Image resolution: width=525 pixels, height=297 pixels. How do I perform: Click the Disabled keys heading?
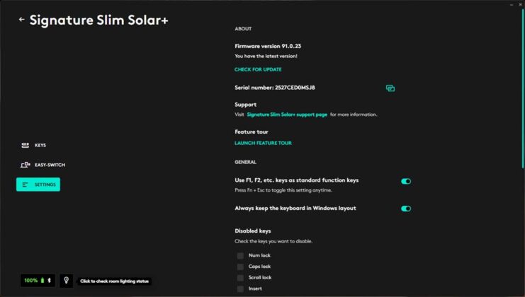[x=253, y=231]
